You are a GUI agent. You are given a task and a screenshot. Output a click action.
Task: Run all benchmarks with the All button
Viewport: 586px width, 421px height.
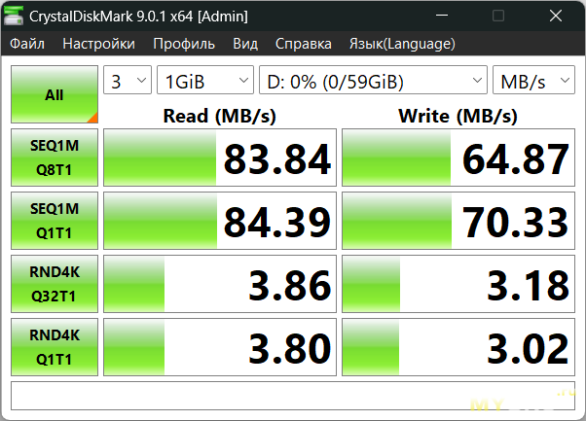55,94
